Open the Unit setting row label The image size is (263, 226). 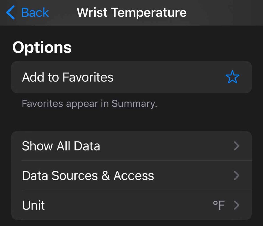pyautogui.click(x=33, y=205)
